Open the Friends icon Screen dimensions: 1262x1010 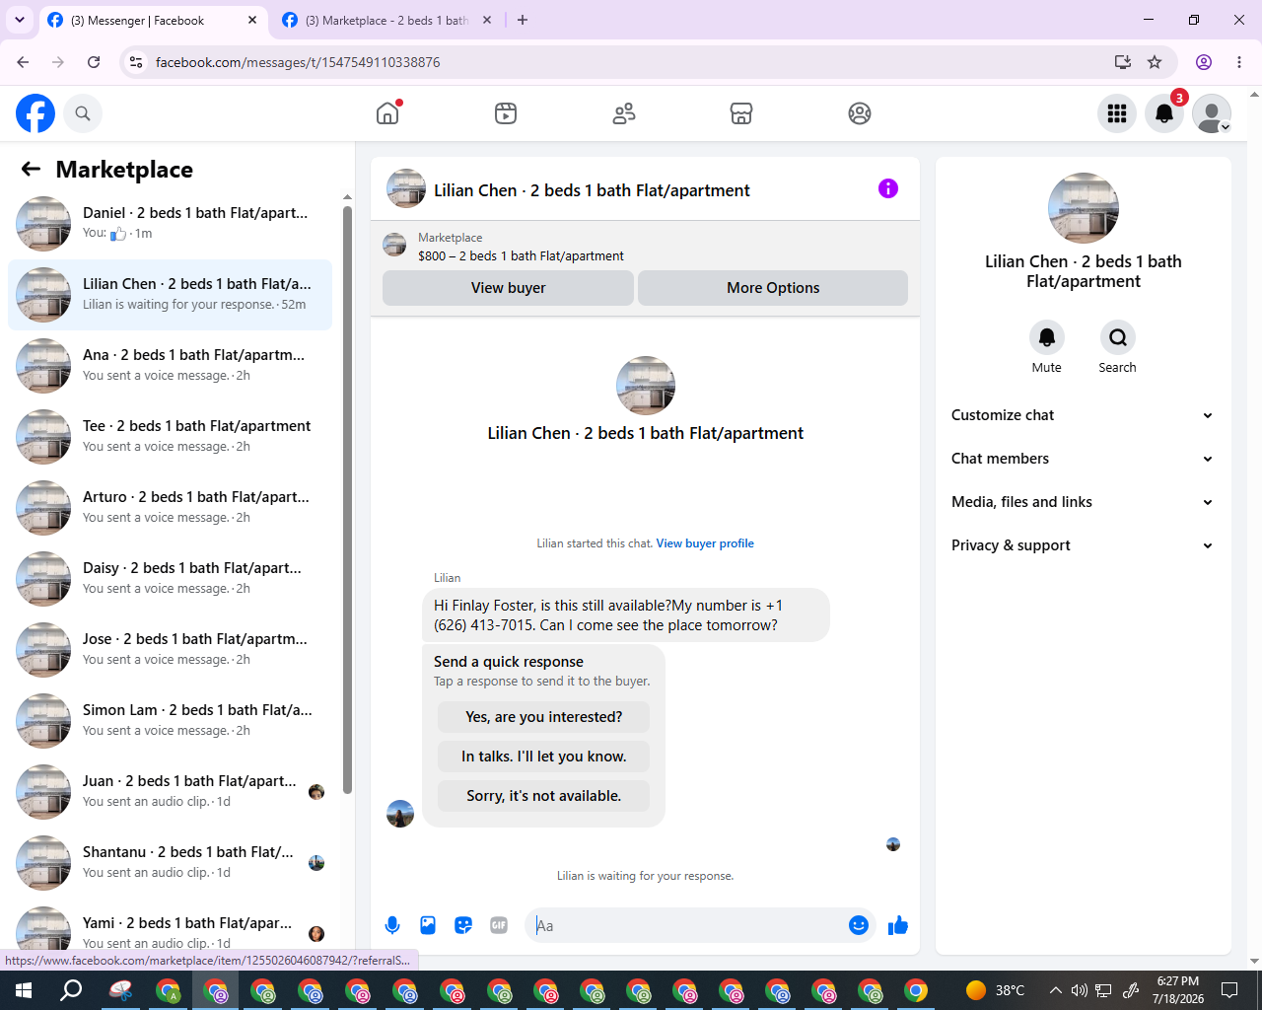[624, 113]
